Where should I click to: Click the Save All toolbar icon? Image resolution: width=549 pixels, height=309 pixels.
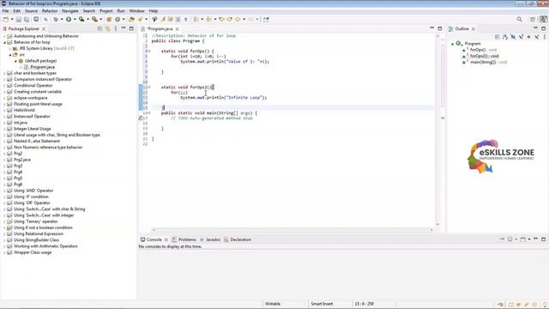(27, 20)
